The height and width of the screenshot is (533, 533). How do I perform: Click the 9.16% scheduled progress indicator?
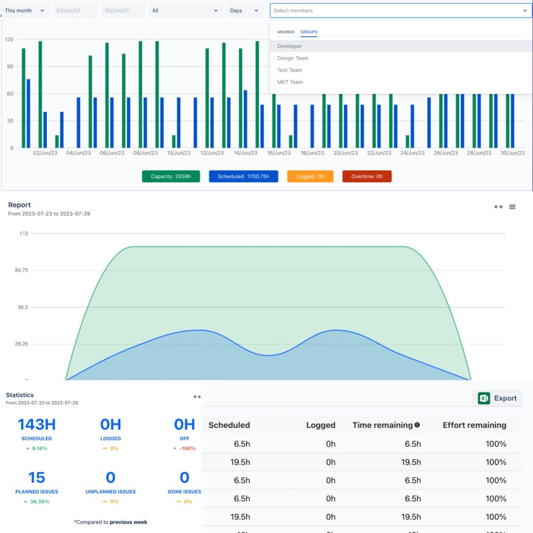point(36,448)
